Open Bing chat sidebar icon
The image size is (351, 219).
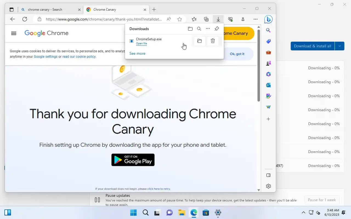pos(268,19)
